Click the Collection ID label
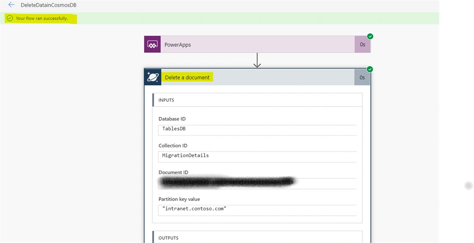This screenshot has width=474, height=243. 173,146
